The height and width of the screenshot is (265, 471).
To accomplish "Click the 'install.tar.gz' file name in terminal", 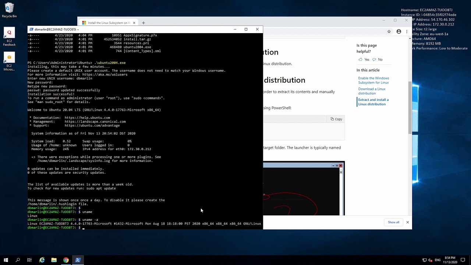I will pyautogui.click(x=137, y=39).
